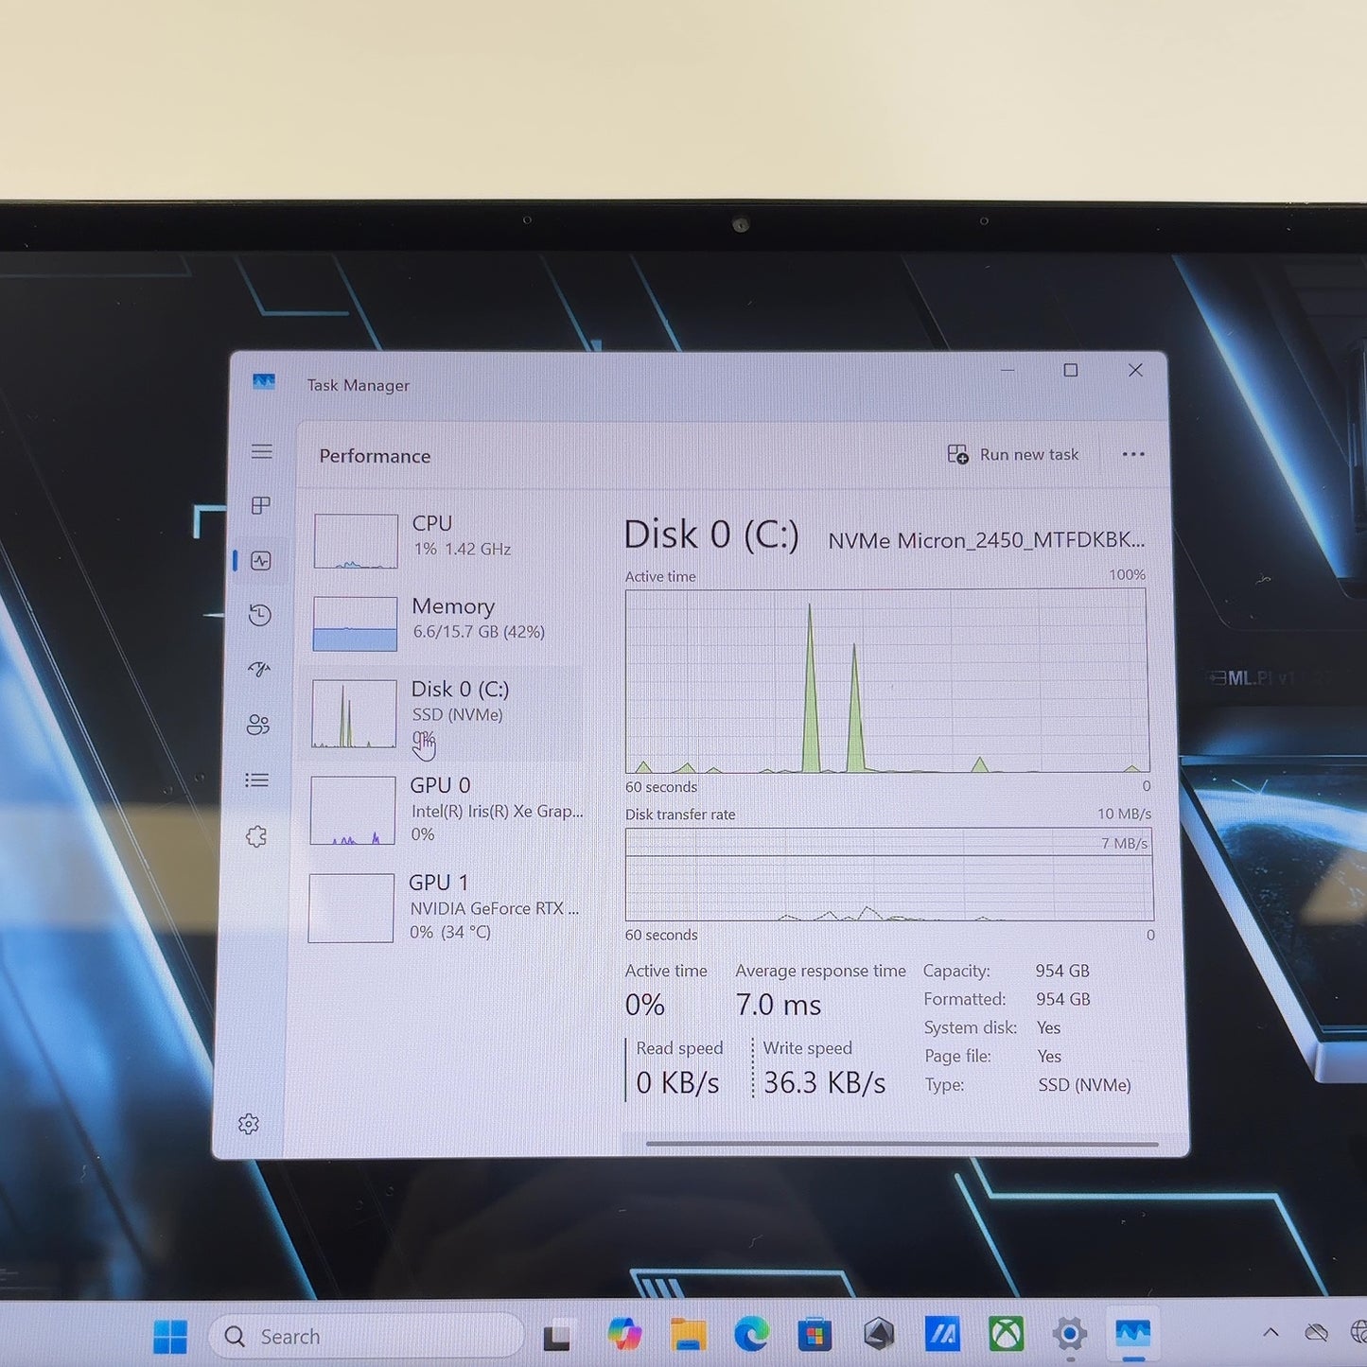Click the CPU mini graph thumbnail
1367x1367 pixels.
tap(356, 541)
